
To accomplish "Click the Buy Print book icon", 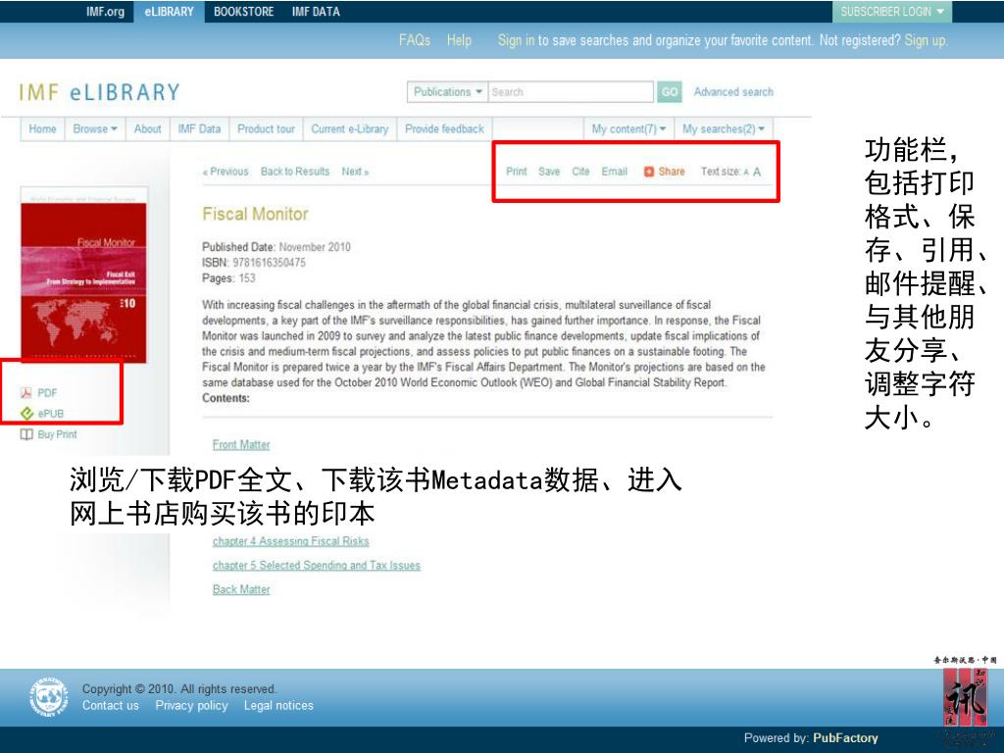I will (26, 434).
